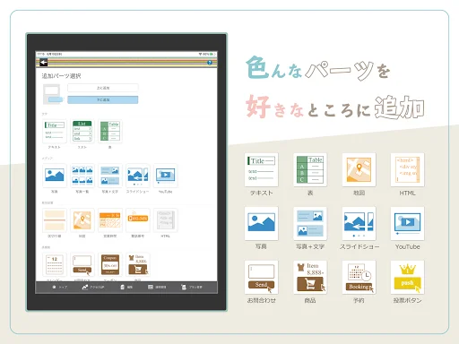This screenshot has height=344, width=459.
Task: Click the 好きなところに追加 headline text
Action: 335,107
